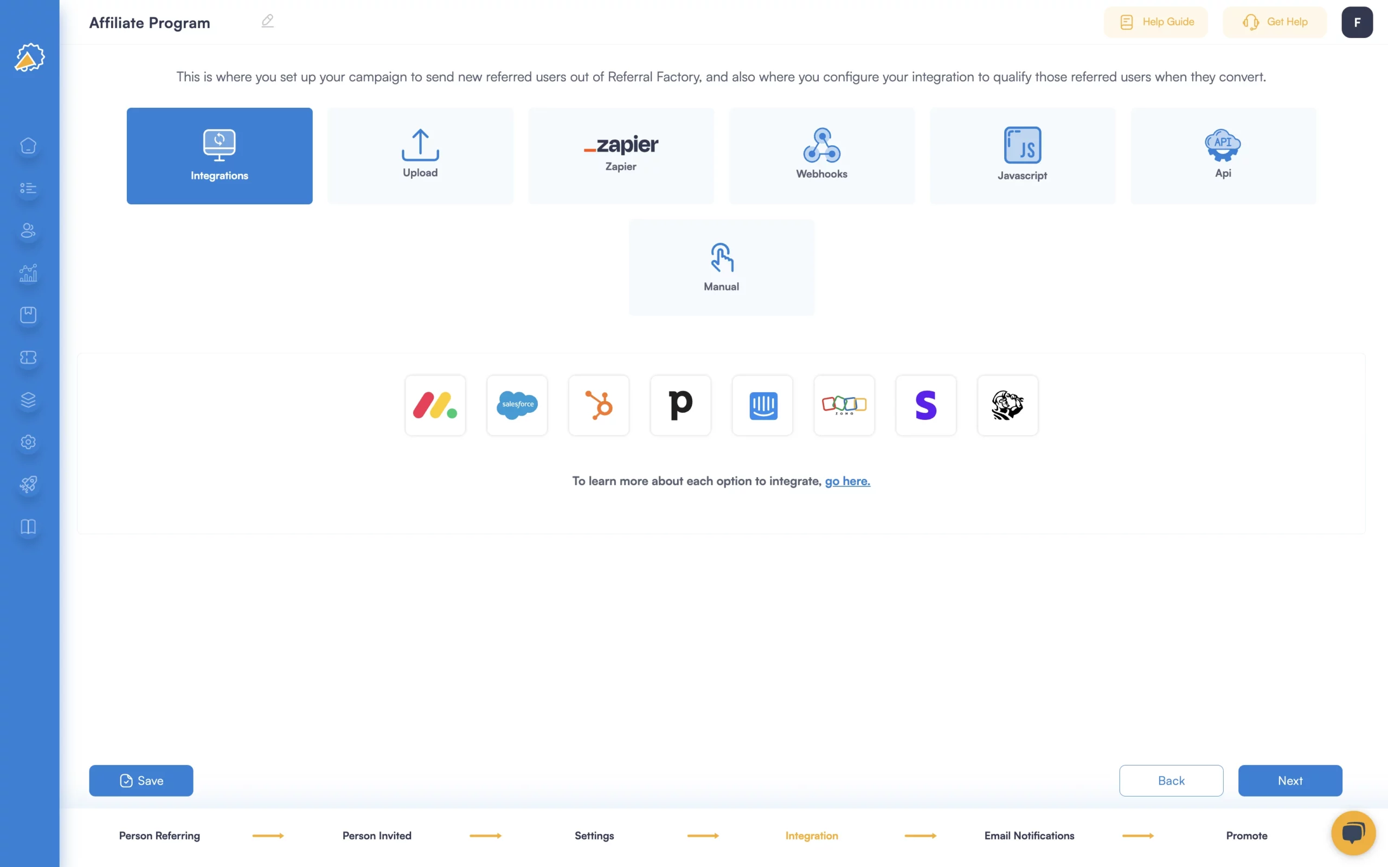Image resolution: width=1388 pixels, height=867 pixels.
Task: Save current affiliate program settings
Action: click(141, 780)
